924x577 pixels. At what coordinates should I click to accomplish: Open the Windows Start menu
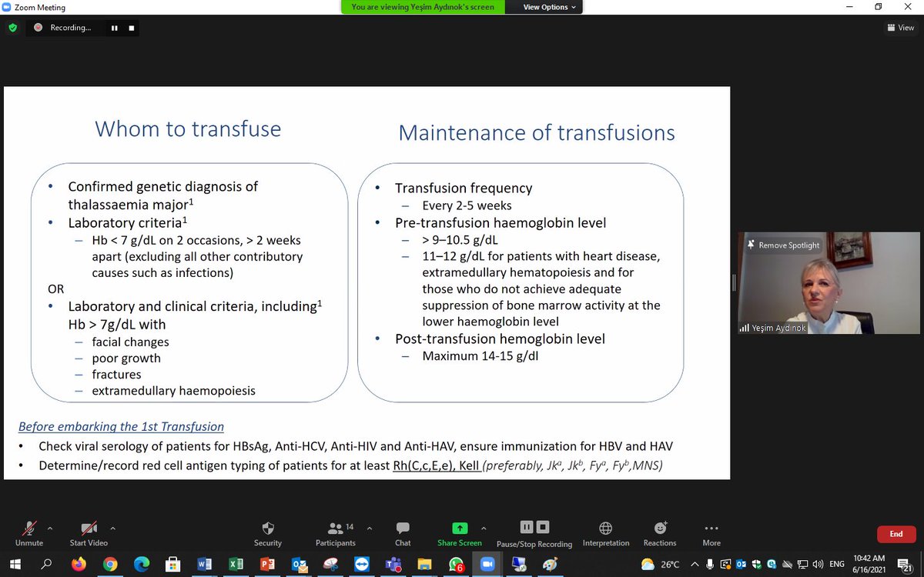click(14, 564)
